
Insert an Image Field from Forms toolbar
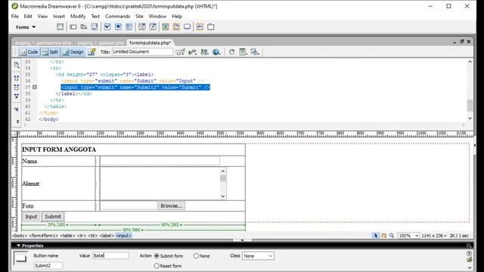tap(166, 27)
